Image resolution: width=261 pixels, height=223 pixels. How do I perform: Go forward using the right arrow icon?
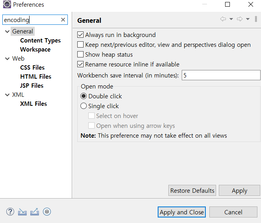240,19
